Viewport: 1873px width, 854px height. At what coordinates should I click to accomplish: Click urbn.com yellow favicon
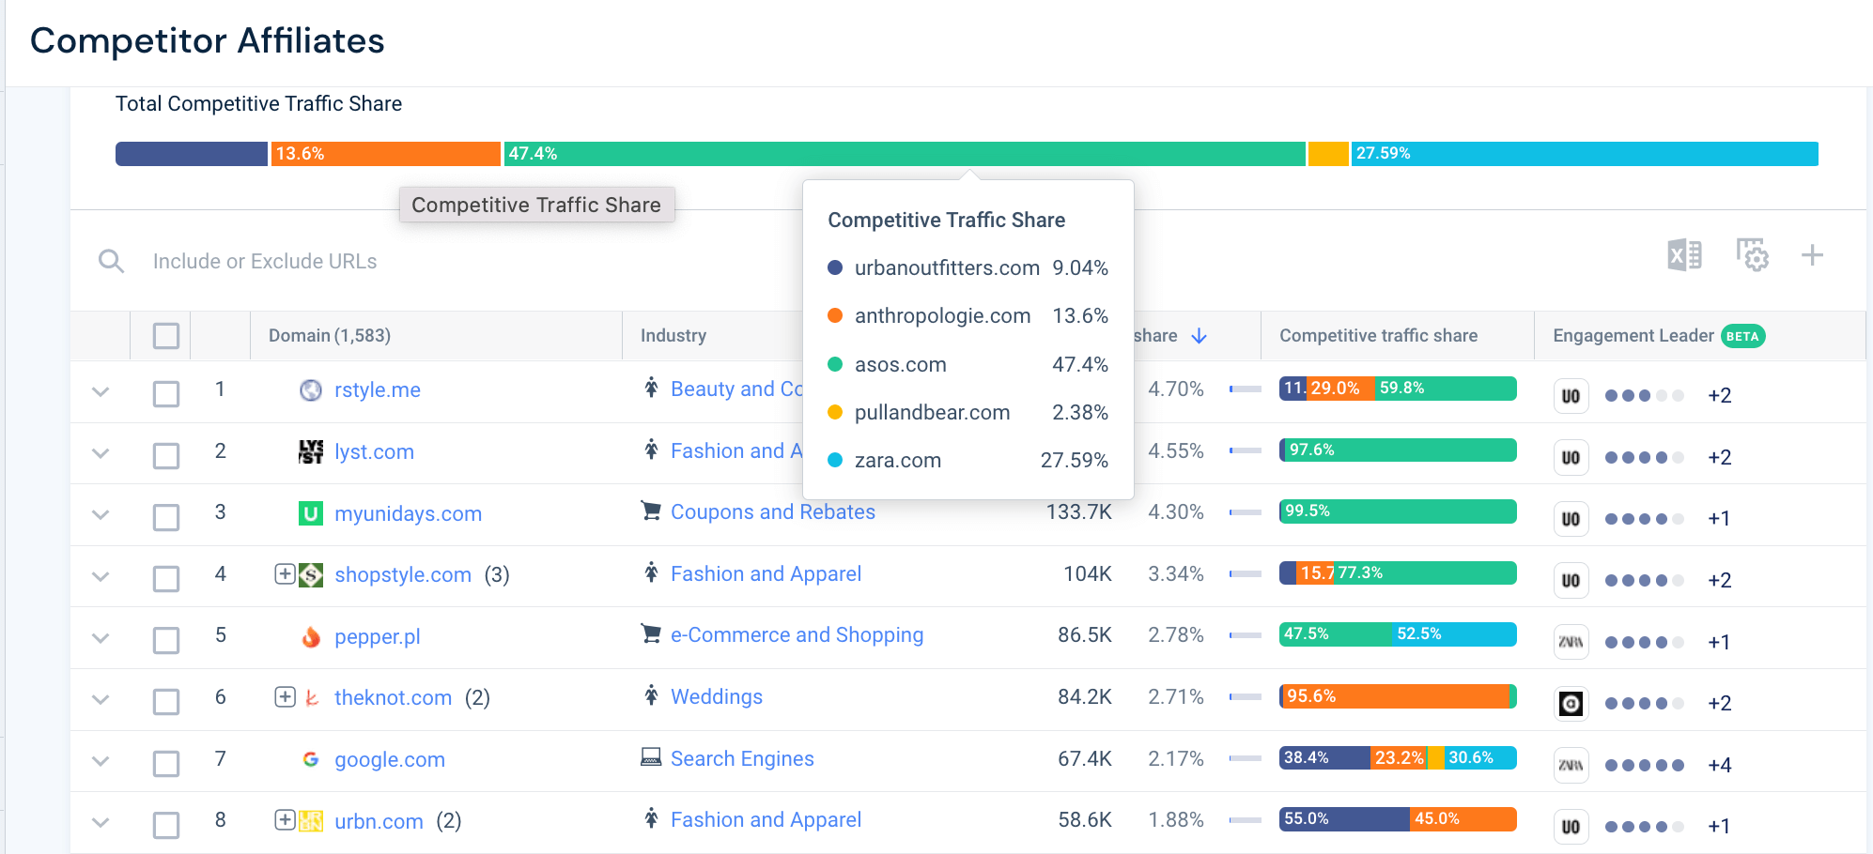[x=310, y=821]
